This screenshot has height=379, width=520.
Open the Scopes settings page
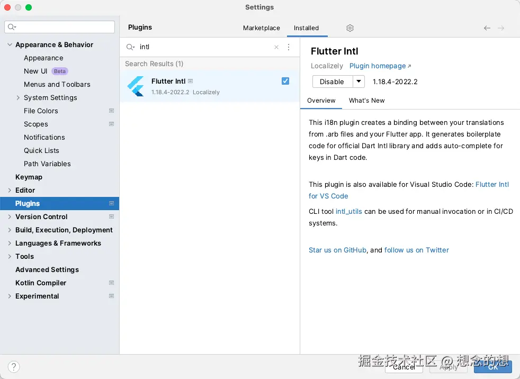coord(36,124)
